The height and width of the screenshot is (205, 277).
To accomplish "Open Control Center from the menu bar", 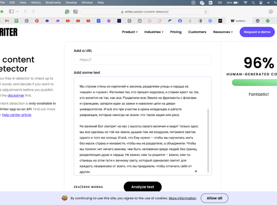I will tap(261, 3).
